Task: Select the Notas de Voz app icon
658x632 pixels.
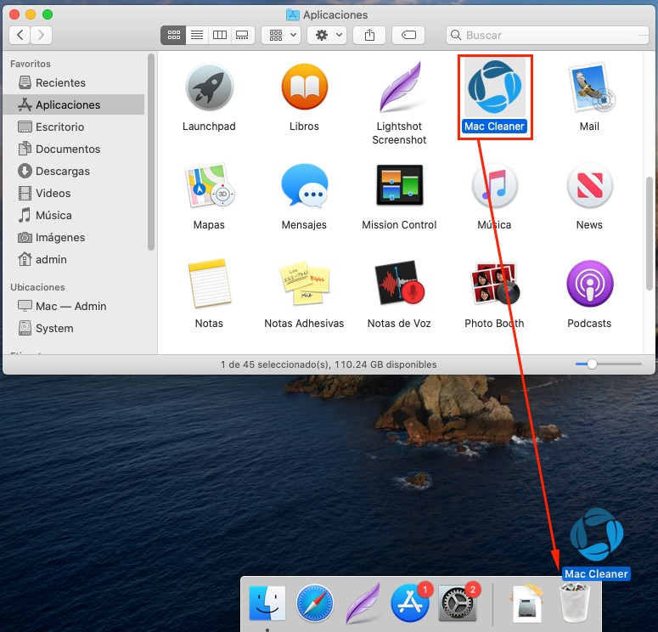Action: tap(399, 284)
